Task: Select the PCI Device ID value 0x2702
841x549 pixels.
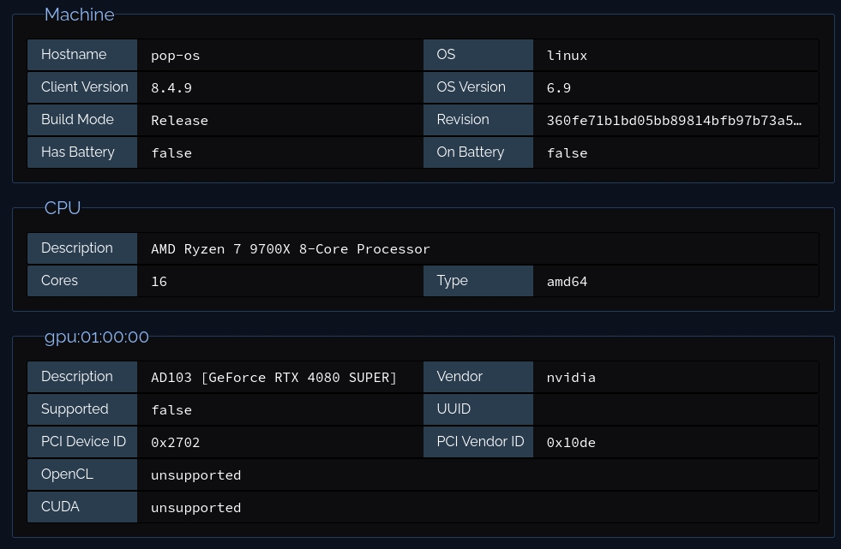Action: pos(176,443)
